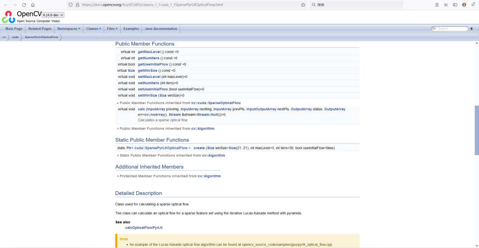This screenshot has height=248, width=479.
Task: Open the Files dropdown menu
Action: (112, 29)
